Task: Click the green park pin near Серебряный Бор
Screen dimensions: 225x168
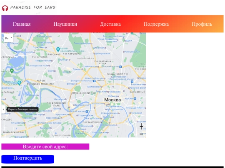Action: click(12, 71)
